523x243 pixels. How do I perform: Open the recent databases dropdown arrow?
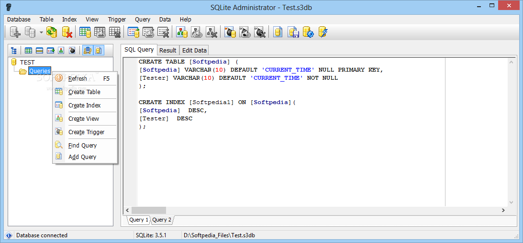(41, 32)
